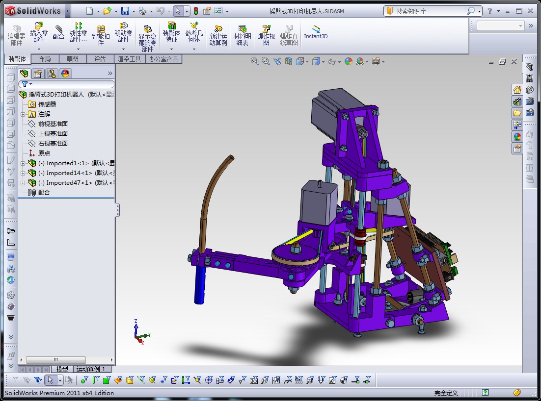Expand the 注解 (Annotations) tree node
The image size is (541, 401).
pos(23,114)
